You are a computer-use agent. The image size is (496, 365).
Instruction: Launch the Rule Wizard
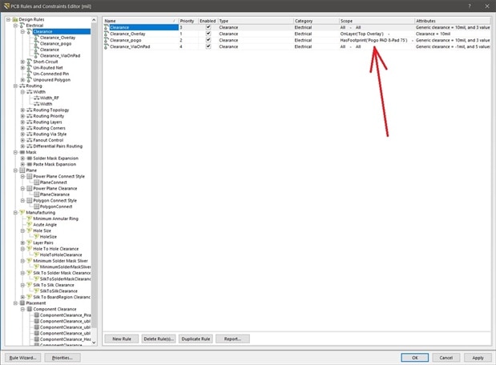point(22,358)
